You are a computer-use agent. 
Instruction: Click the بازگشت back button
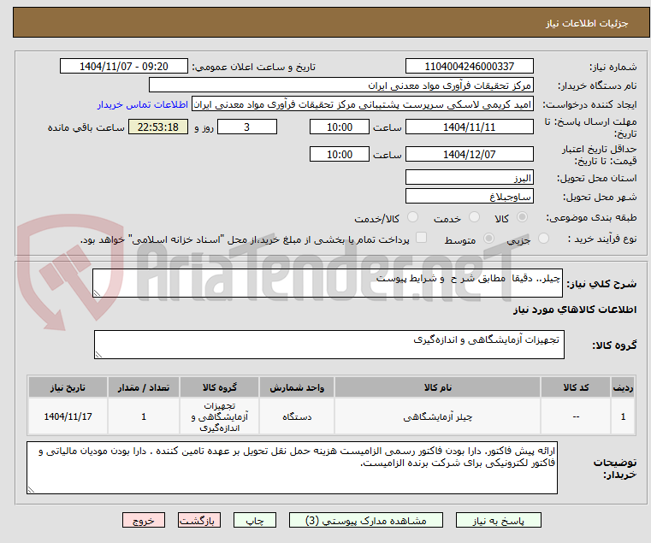pos(199,520)
